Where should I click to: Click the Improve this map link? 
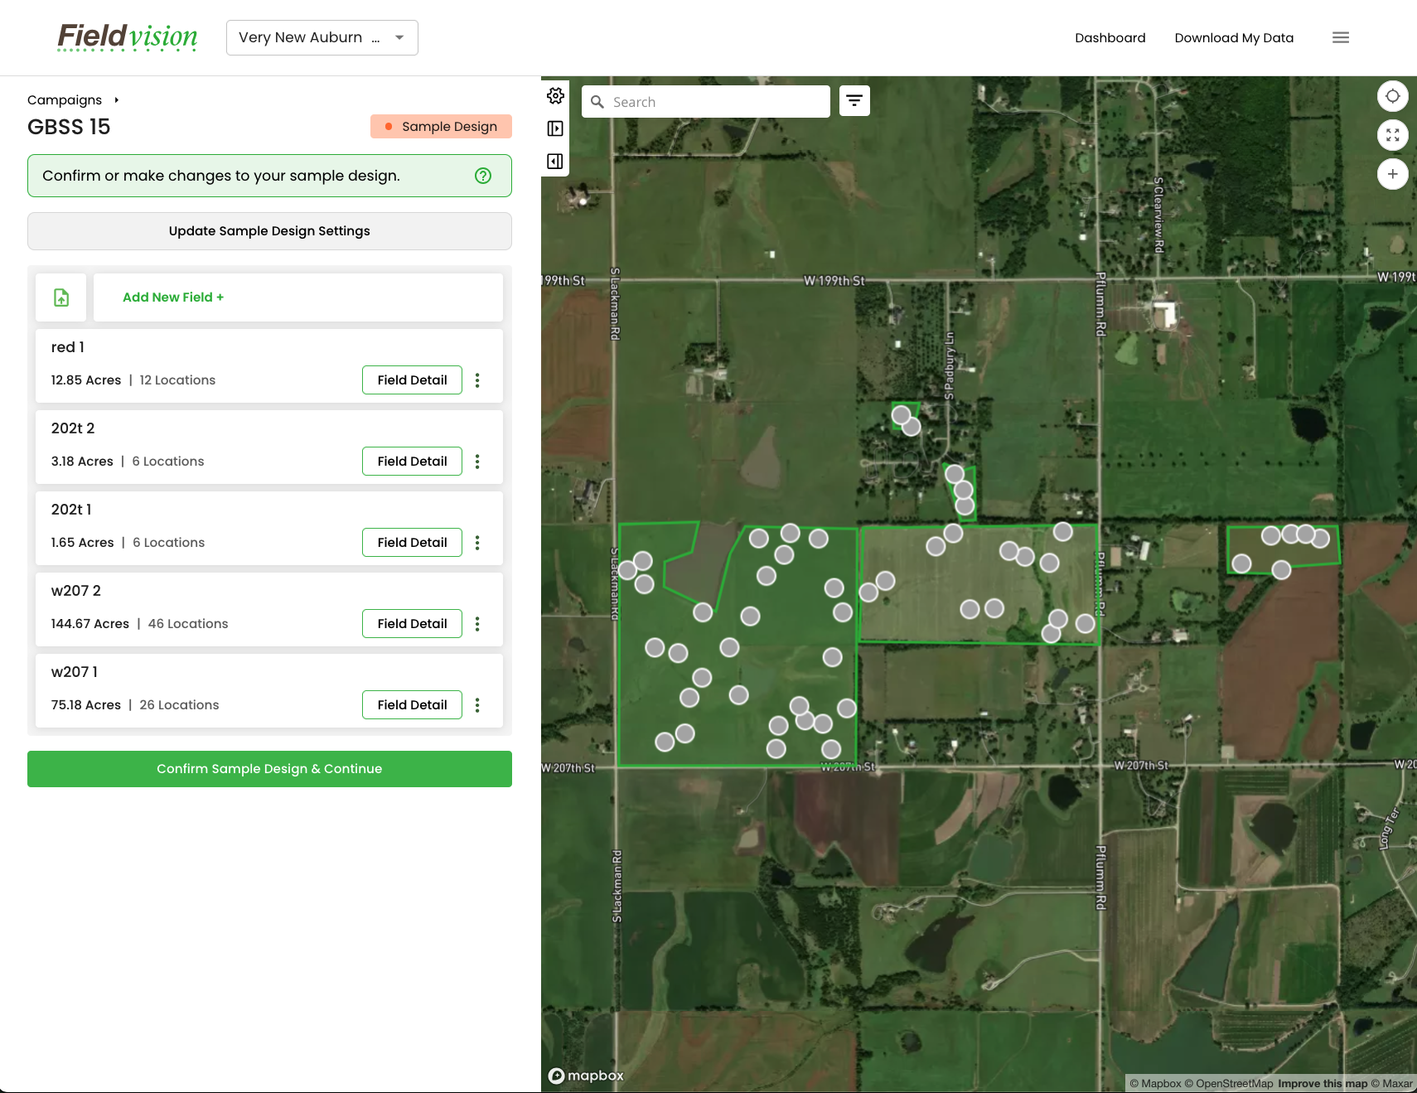pyautogui.click(x=1323, y=1083)
